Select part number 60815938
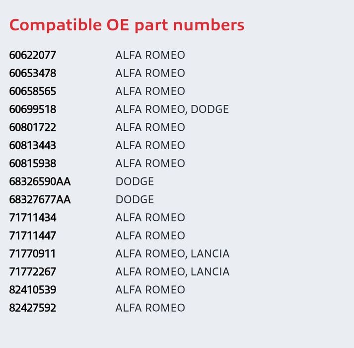 pyautogui.click(x=32, y=164)
